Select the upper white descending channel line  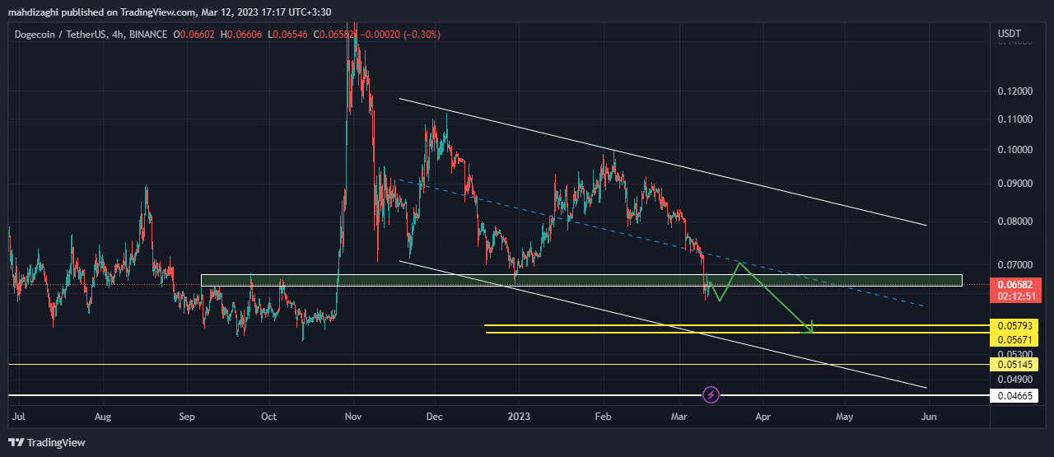pos(664,161)
